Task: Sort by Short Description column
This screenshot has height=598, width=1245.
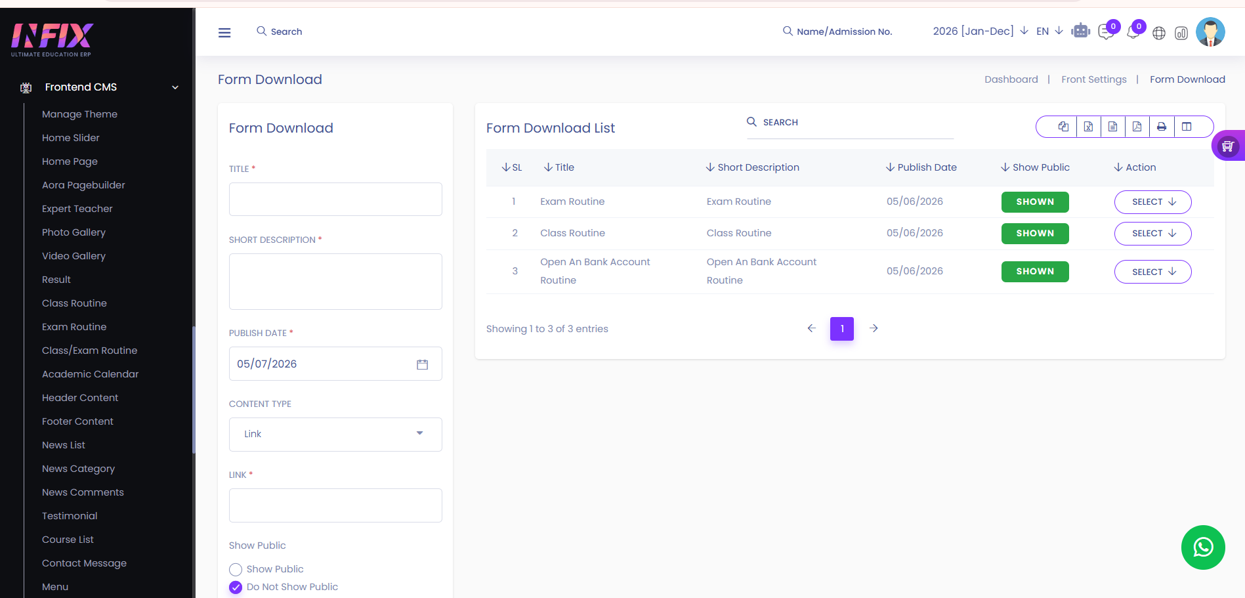Action: (753, 167)
